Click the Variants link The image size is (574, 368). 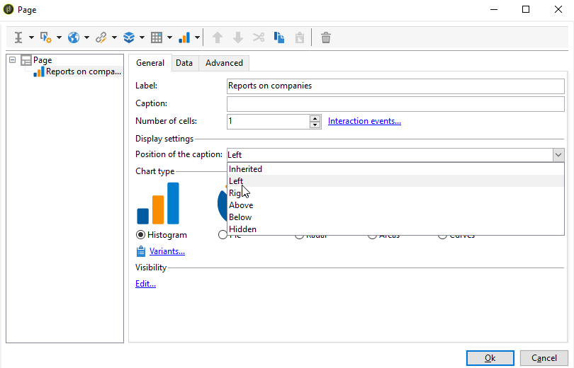[x=167, y=251]
